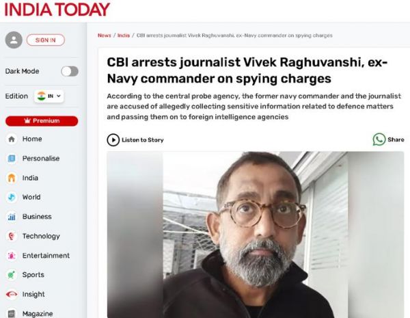Click the Premium button
The height and width of the screenshot is (318, 410).
point(42,121)
